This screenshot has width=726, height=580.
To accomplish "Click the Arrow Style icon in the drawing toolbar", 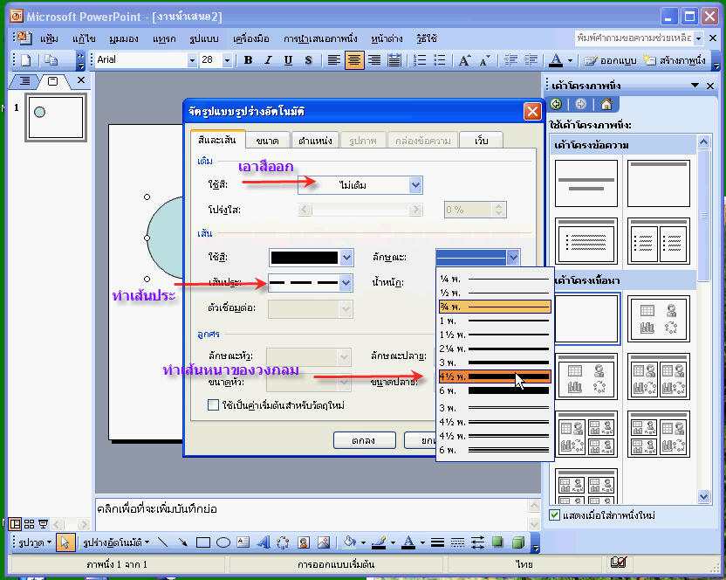I will coord(478,542).
